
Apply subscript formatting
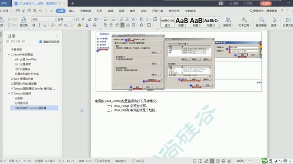click(x=66, y=25)
